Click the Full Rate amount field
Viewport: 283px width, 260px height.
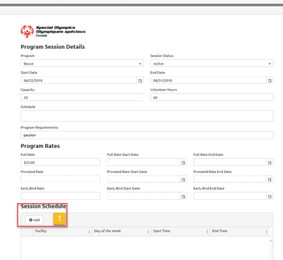(61, 162)
